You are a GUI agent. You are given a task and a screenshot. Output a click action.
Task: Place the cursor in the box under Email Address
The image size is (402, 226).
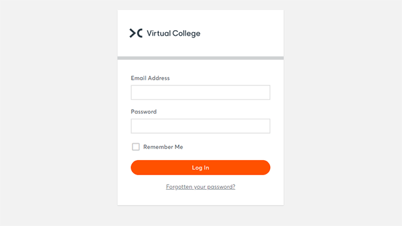[x=200, y=92]
